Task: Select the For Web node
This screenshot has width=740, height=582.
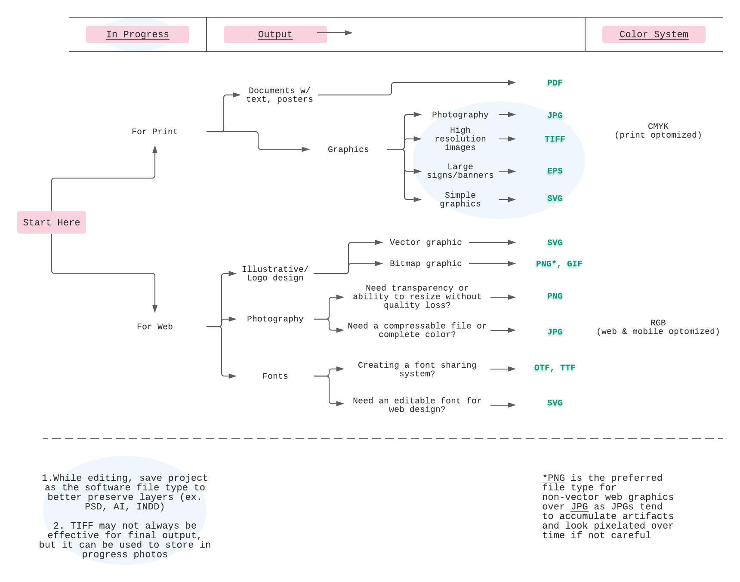Action: 154,326
